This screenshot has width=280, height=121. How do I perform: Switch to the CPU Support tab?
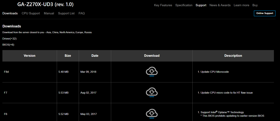31,13
